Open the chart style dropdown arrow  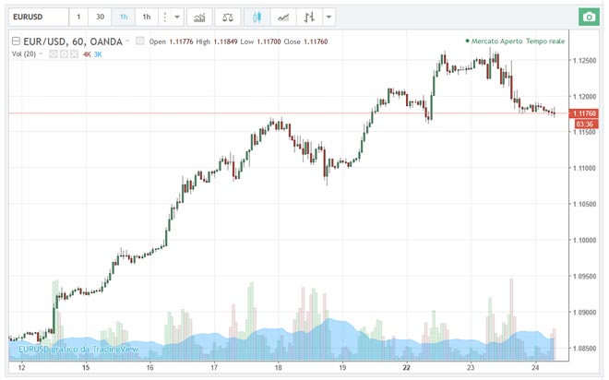(329, 17)
